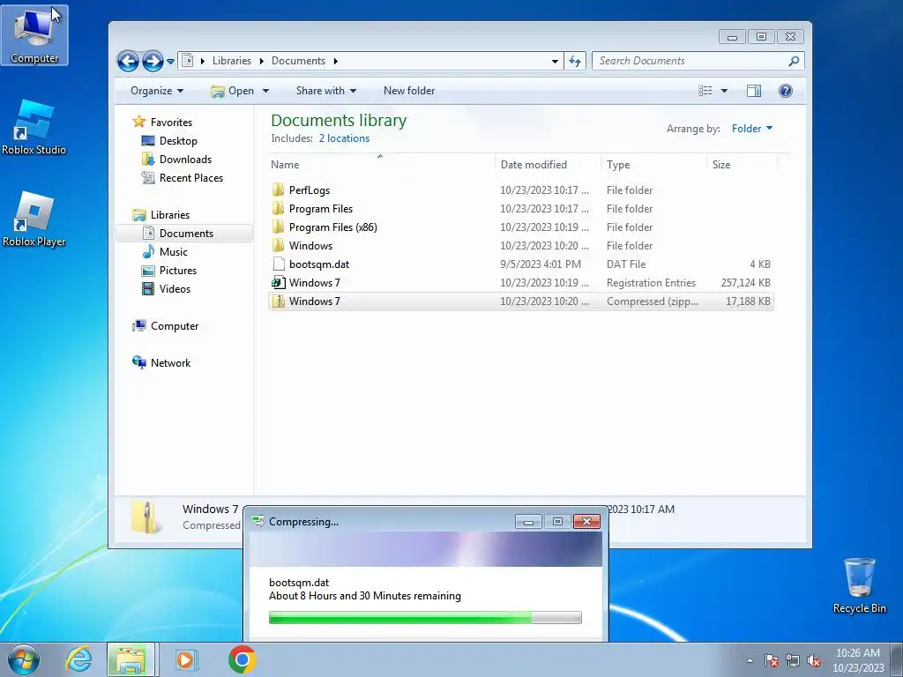Select the Program Files (x86) folder
The width and height of the screenshot is (903, 677).
click(x=520, y=227)
